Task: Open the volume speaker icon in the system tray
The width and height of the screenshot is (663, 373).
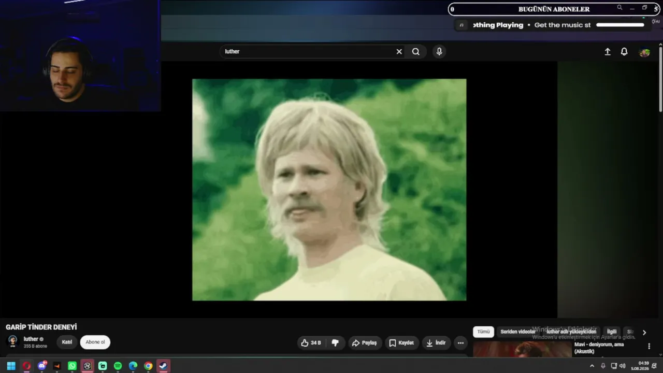Action: pos(622,366)
